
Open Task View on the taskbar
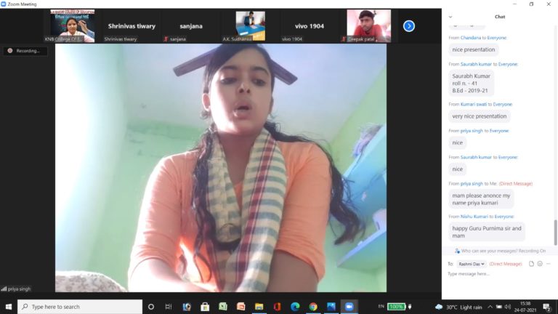[x=169, y=307]
